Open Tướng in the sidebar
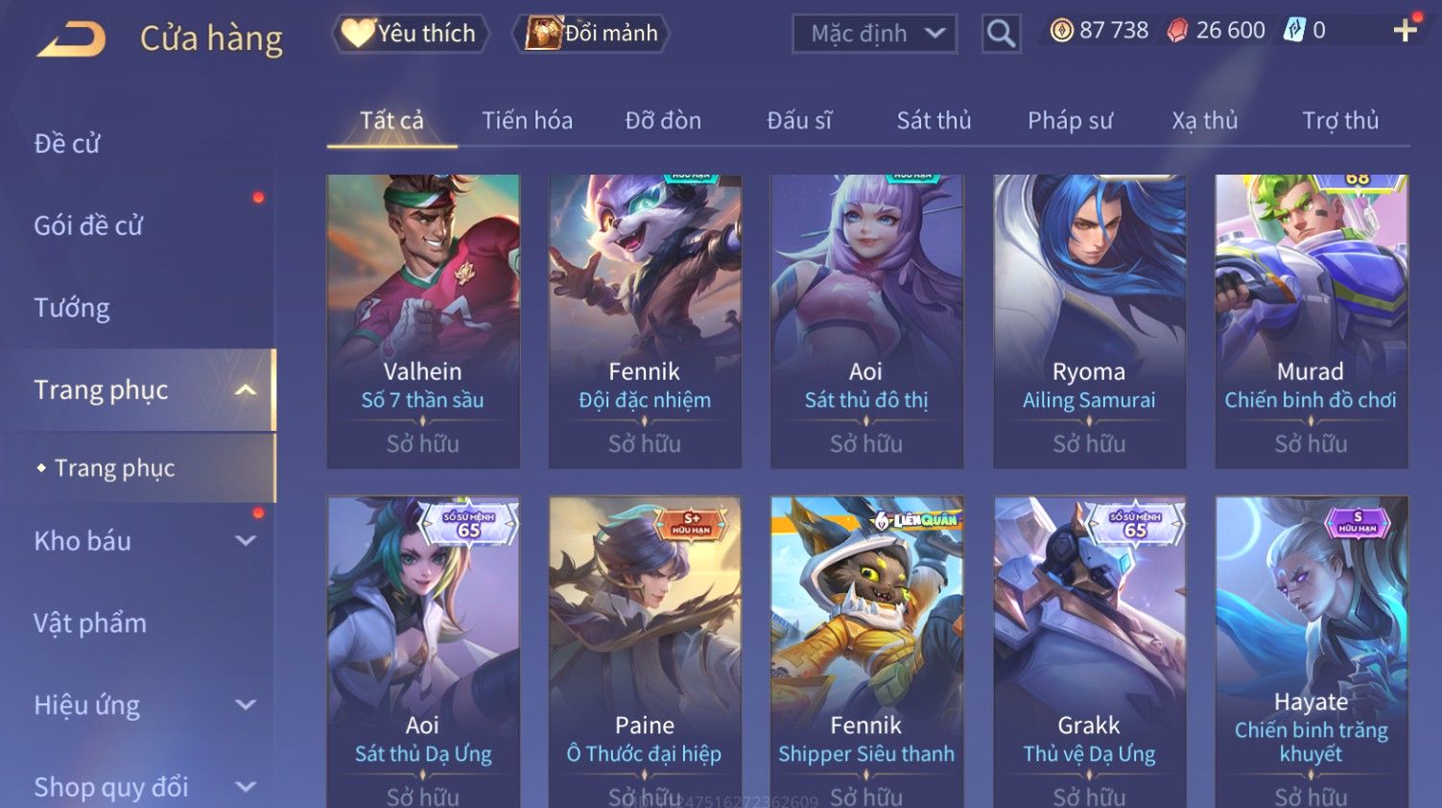1442x808 pixels. [72, 308]
